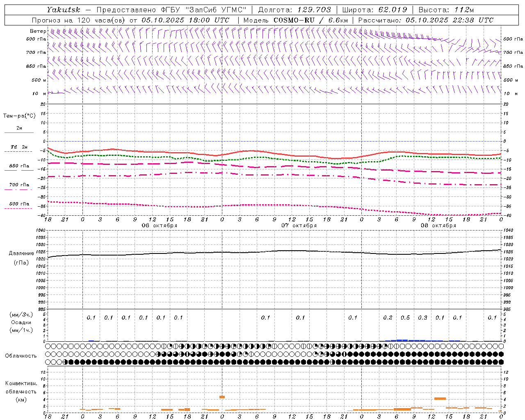Click the "Осадки" precipitation label

(21, 322)
